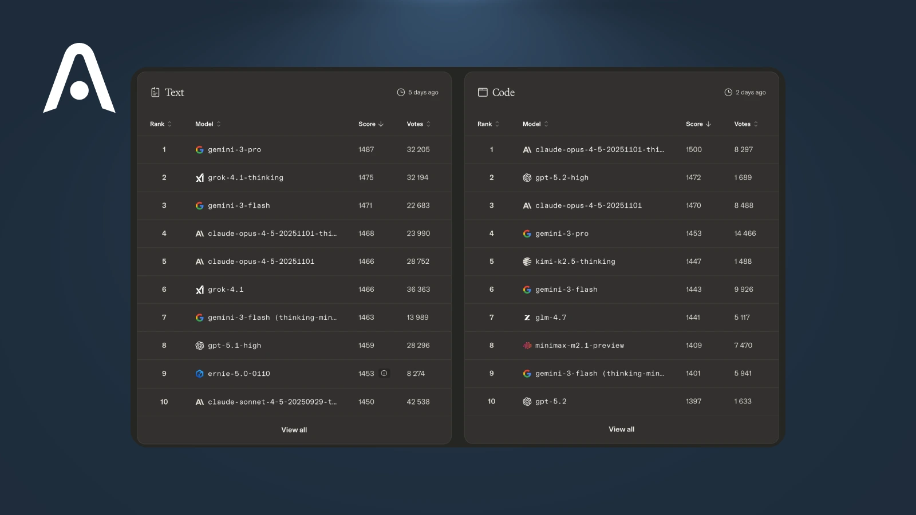Click xAI icon next to grok-4.1-thinking
The image size is (916, 515).
pos(200,178)
